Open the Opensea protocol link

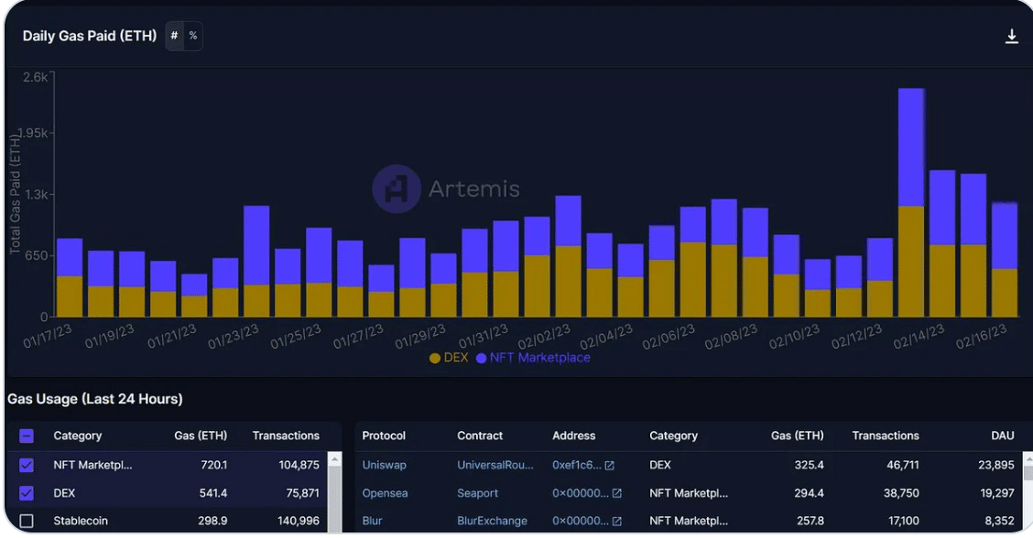[x=385, y=493]
